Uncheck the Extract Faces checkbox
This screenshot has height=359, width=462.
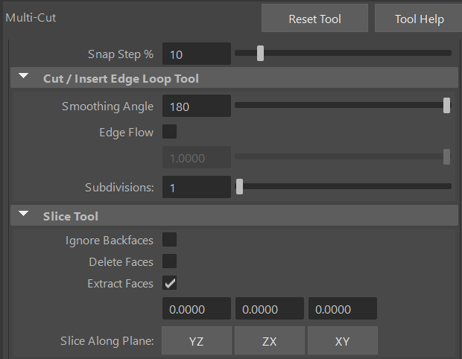tap(170, 283)
